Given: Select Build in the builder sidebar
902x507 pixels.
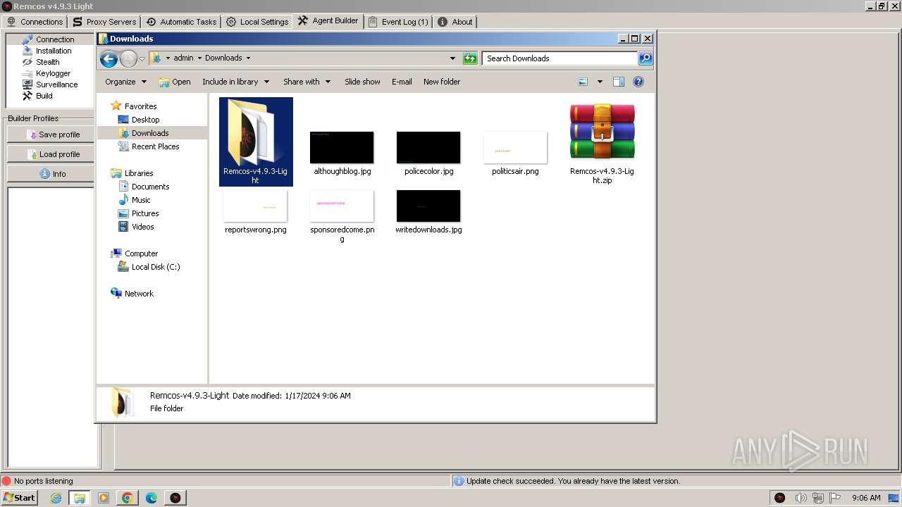Looking at the screenshot, I should click(x=44, y=96).
